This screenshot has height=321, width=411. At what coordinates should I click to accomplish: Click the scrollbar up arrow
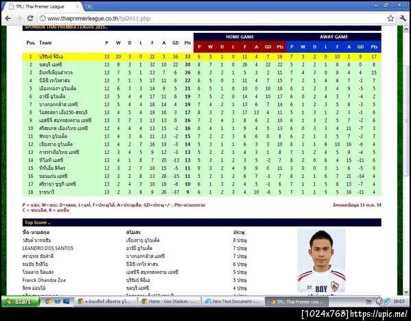click(x=406, y=29)
